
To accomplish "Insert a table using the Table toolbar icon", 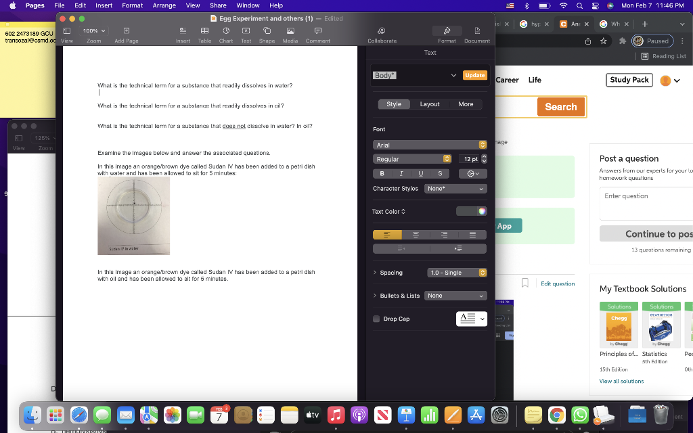I will pyautogui.click(x=204, y=31).
